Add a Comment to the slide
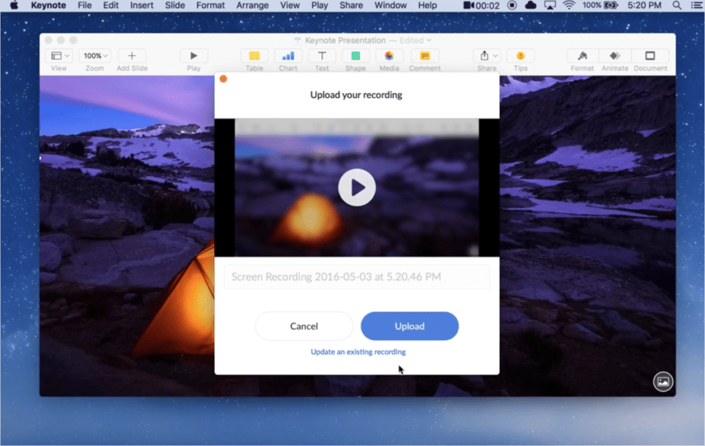The height and width of the screenshot is (446, 705). point(425,56)
